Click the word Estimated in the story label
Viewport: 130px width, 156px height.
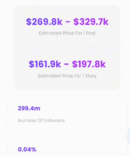click(x=49, y=76)
